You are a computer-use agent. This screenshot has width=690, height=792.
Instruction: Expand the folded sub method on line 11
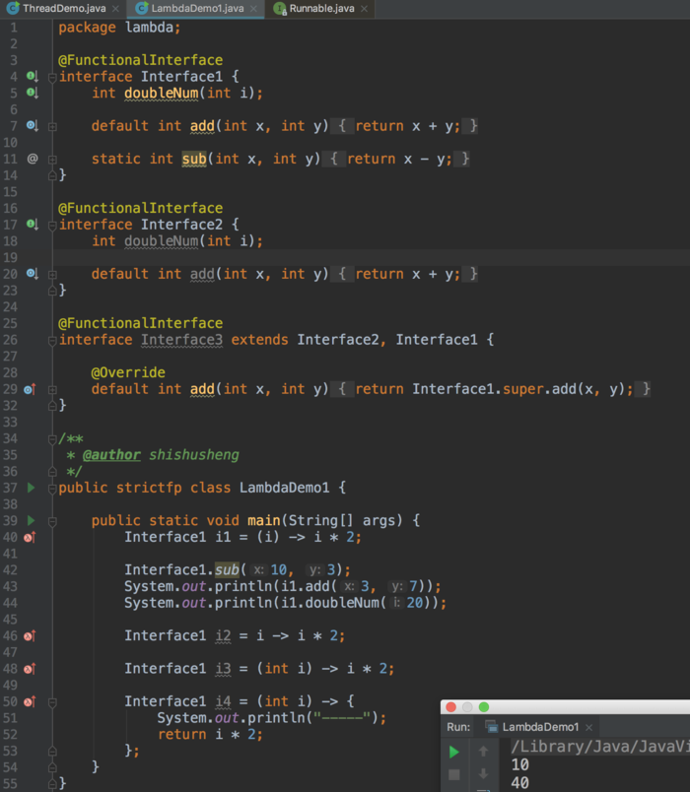(52, 160)
